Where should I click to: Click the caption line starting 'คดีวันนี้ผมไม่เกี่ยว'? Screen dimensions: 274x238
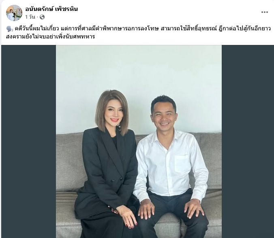[x=143, y=29]
